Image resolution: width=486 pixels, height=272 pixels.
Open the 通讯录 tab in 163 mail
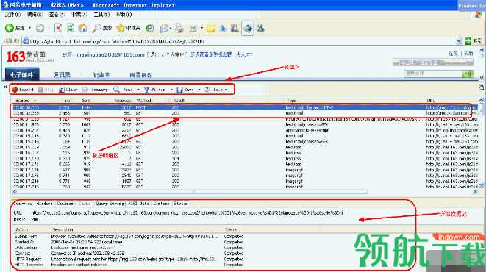tap(62, 75)
